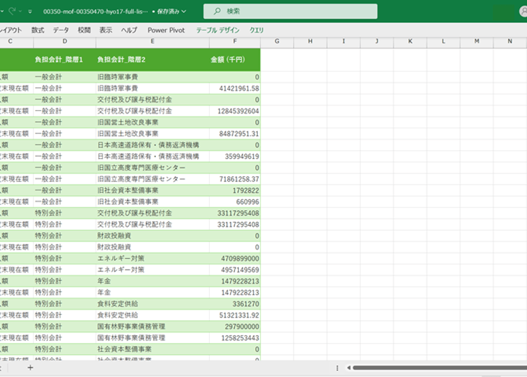Go to the 表示 tab

click(106, 30)
